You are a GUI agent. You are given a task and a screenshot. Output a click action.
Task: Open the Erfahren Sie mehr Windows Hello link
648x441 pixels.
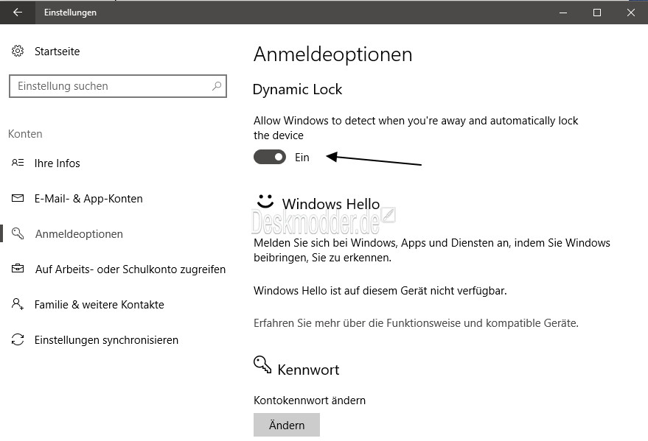416,323
